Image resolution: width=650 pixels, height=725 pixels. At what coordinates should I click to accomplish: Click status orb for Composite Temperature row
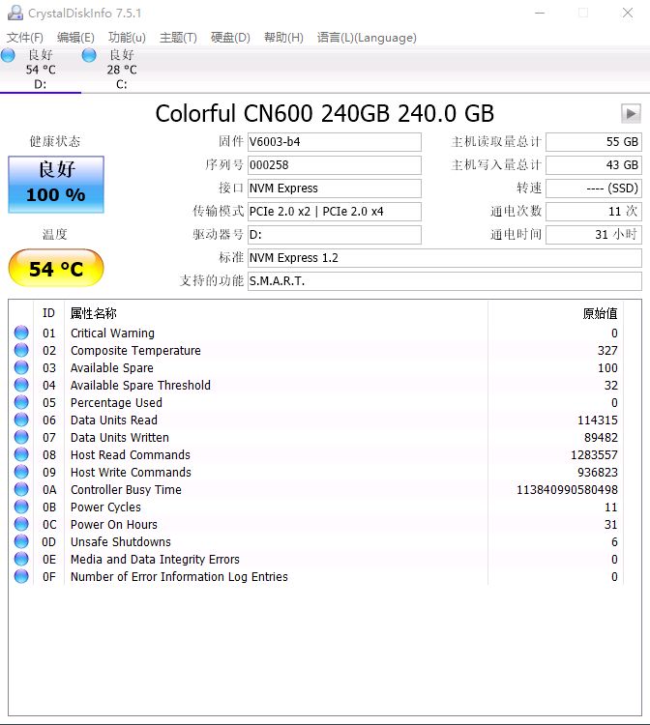21,350
